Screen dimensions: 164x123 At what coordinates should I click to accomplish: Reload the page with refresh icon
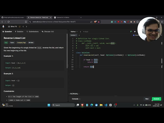tap(8, 22)
